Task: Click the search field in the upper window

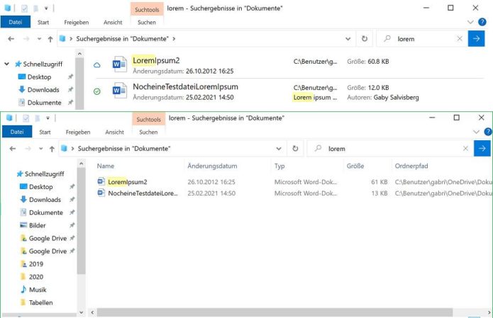Action: [426, 39]
